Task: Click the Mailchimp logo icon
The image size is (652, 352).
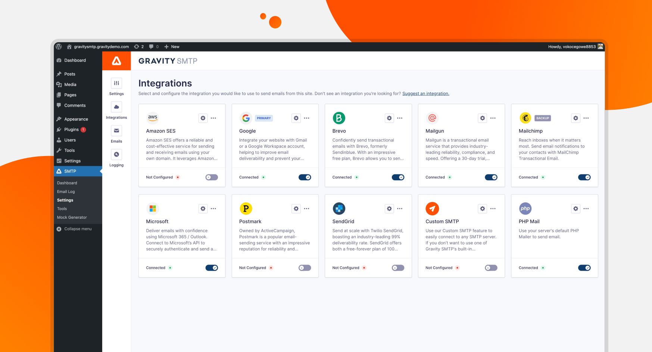Action: coord(525,118)
